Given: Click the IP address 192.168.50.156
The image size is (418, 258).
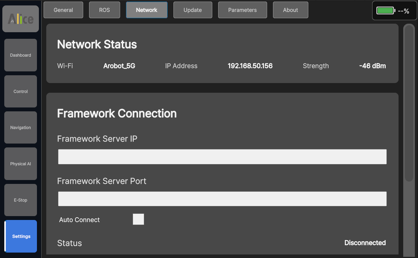Looking at the screenshot, I should pyautogui.click(x=250, y=66).
